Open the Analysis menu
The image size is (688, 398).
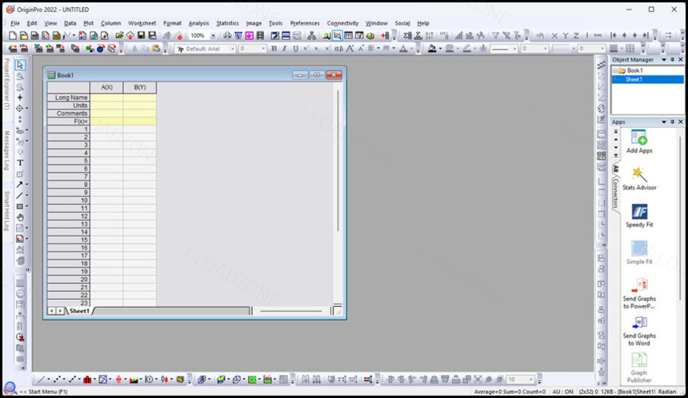click(198, 23)
